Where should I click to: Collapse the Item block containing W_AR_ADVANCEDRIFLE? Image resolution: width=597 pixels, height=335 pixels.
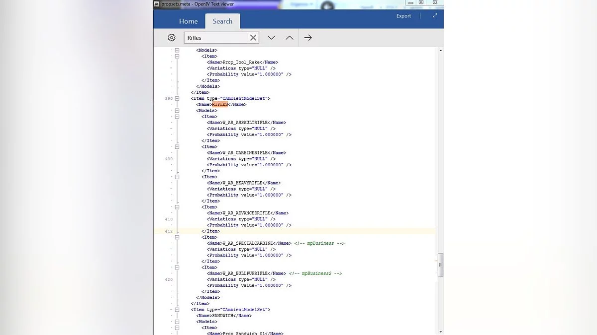[x=177, y=207]
